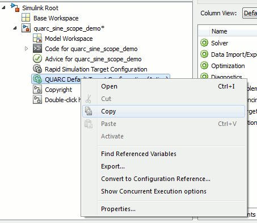Click the Model Workspace icon
The height and width of the screenshot is (223, 257).
point(37,38)
